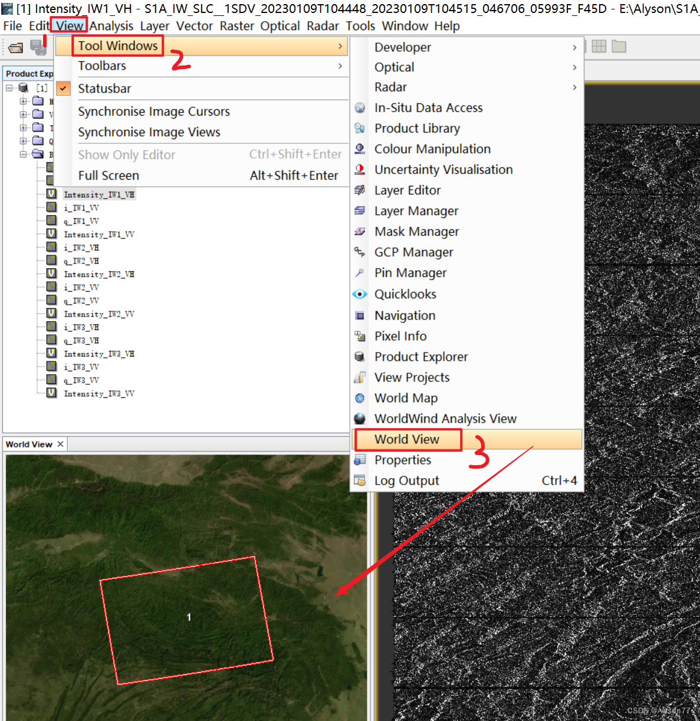This screenshot has width=700, height=721.
Task: Open Product Explorer via its database icon
Action: coord(360,357)
